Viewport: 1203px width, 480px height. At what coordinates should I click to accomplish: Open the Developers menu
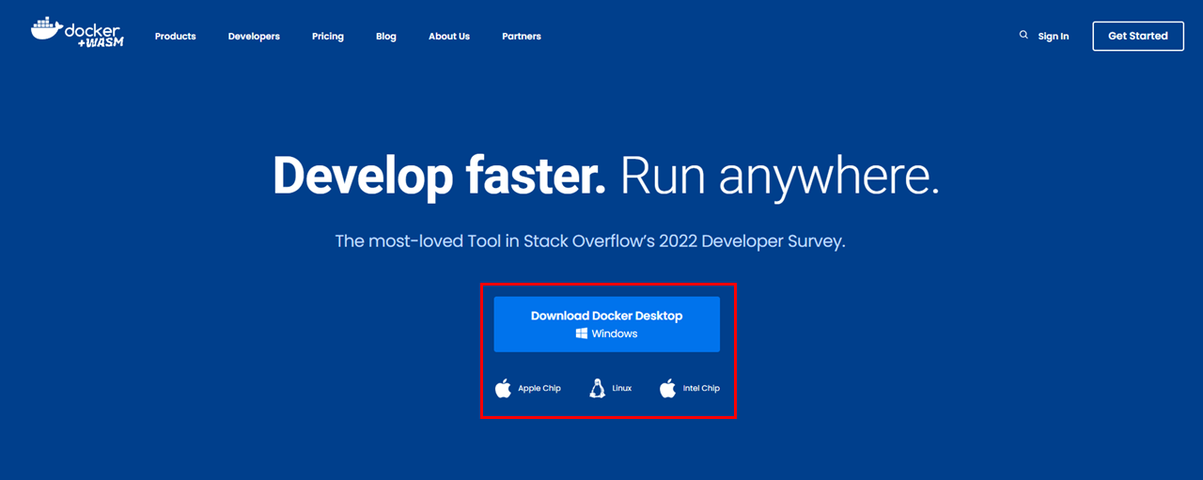(x=254, y=37)
